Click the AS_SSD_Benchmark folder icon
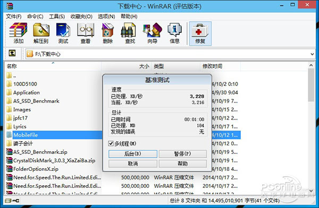 tap(9, 100)
